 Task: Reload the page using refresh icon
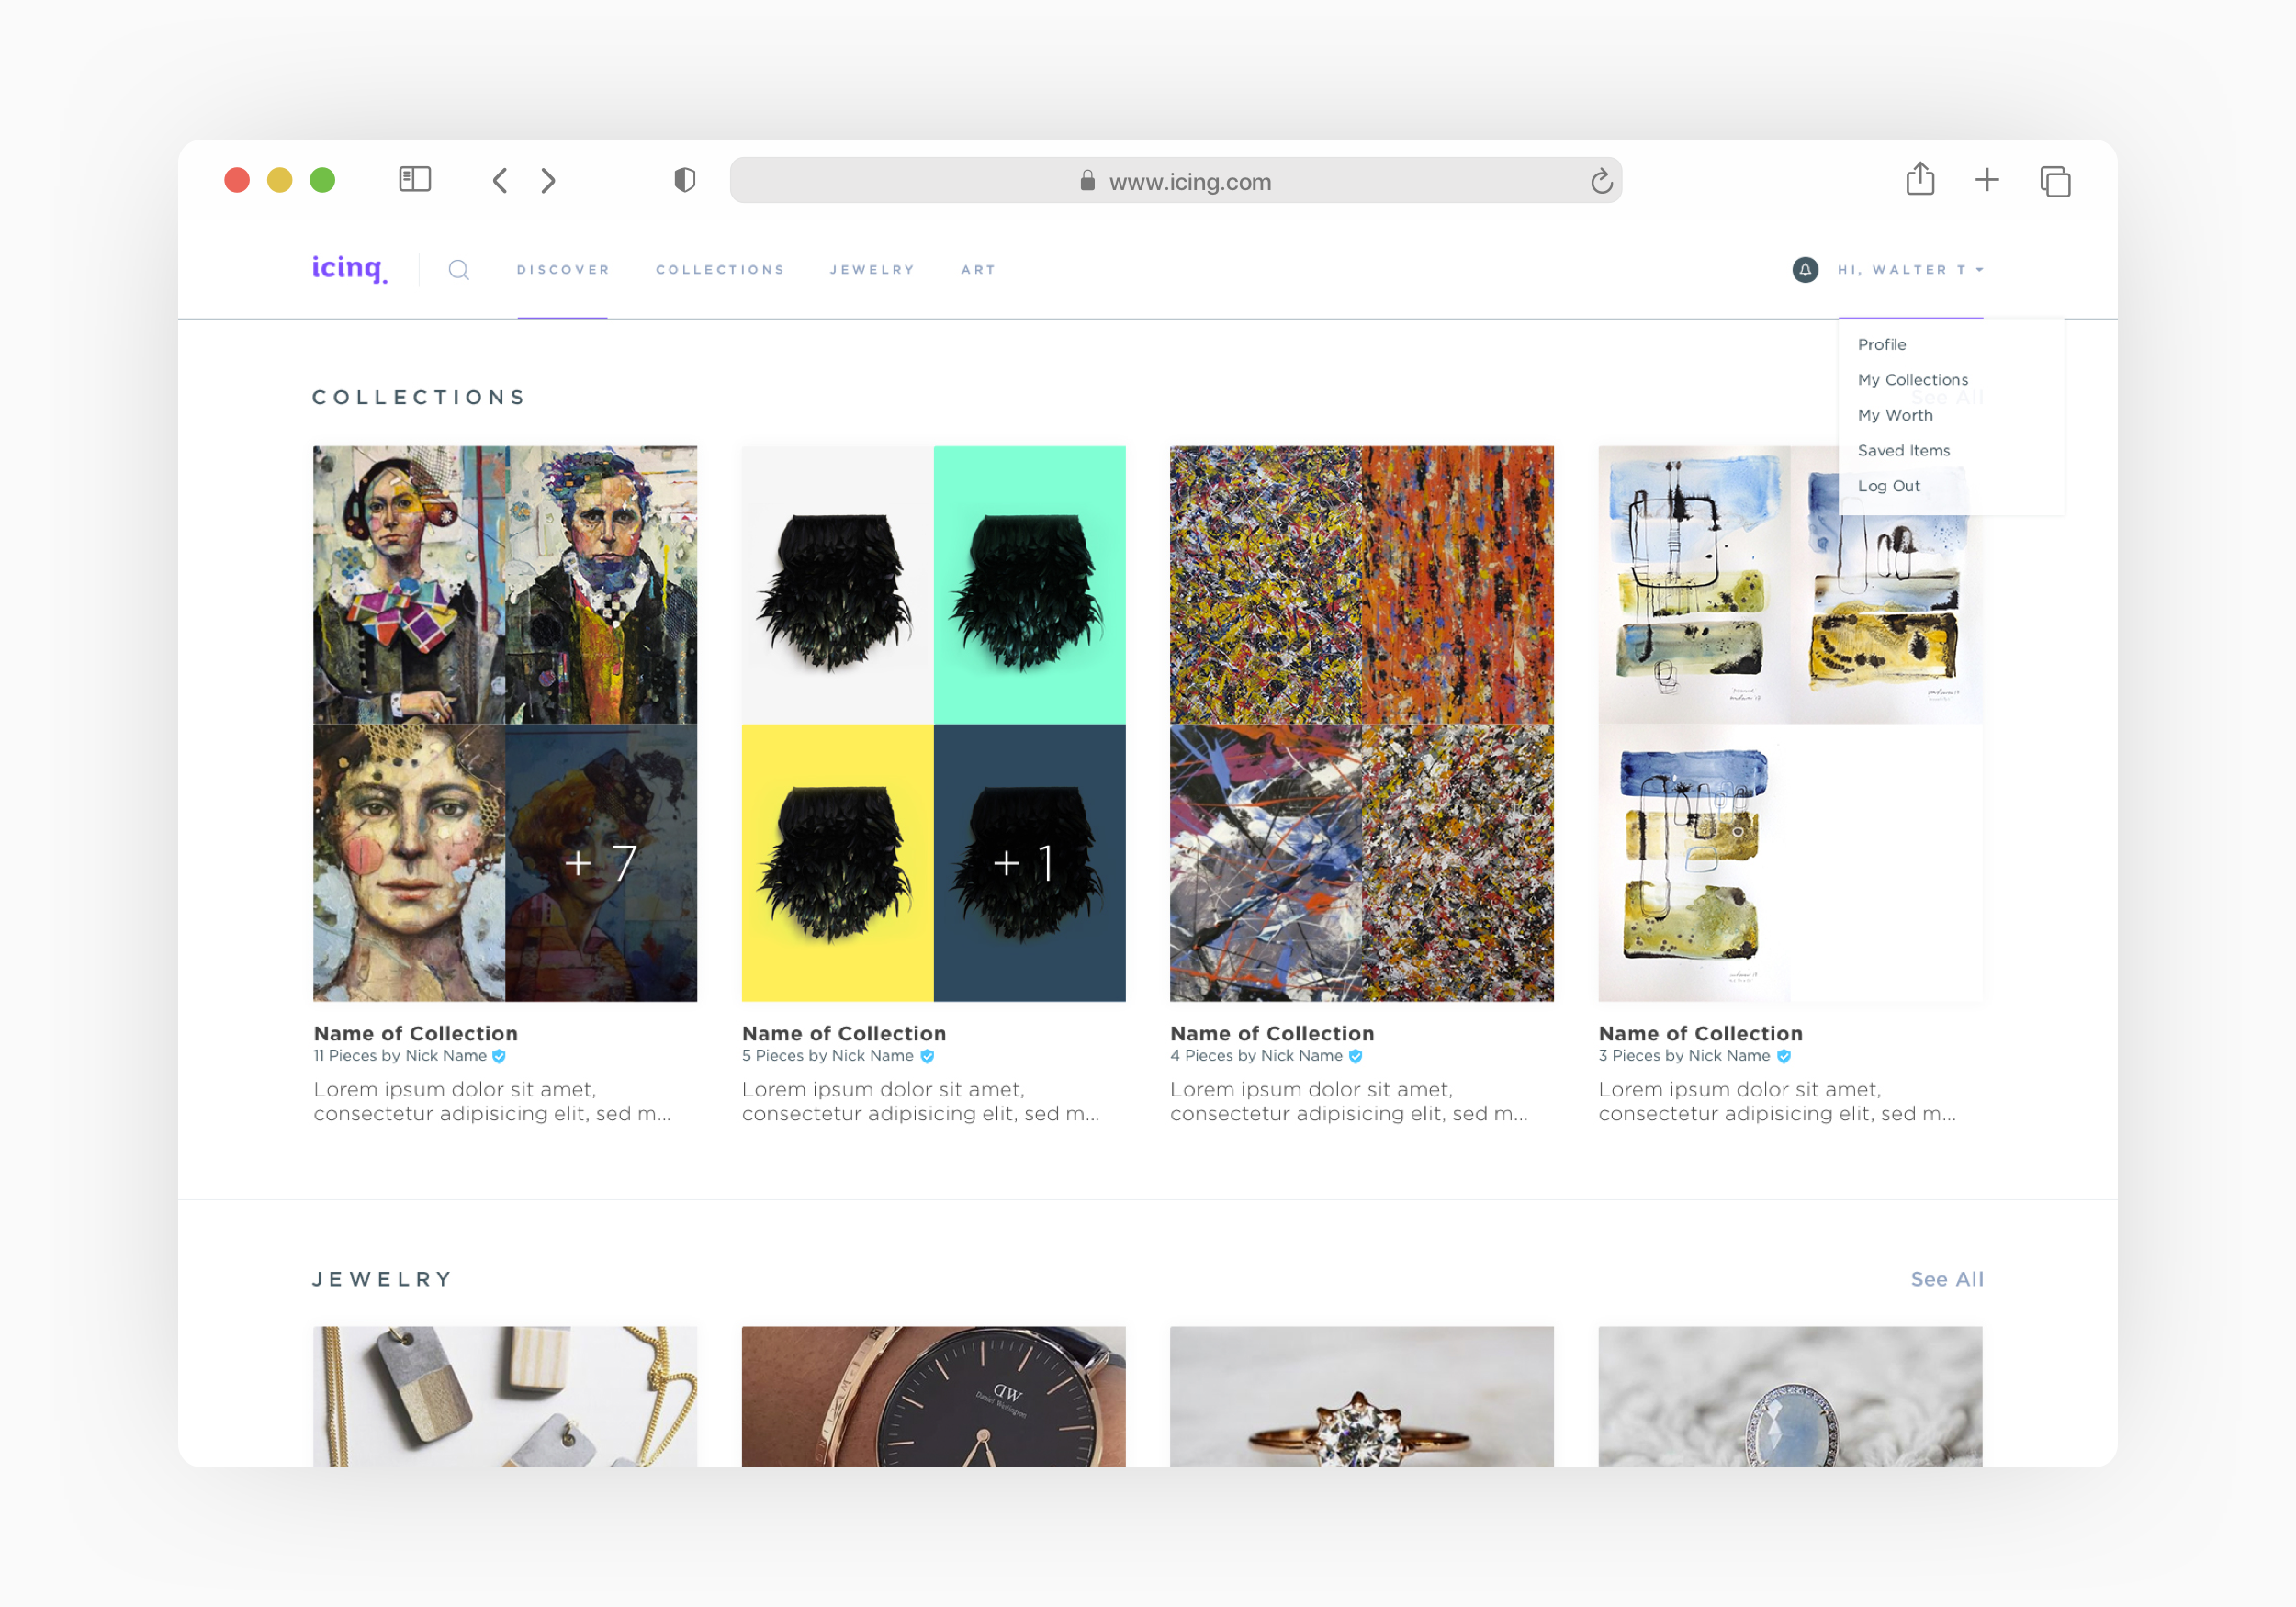pos(1600,181)
